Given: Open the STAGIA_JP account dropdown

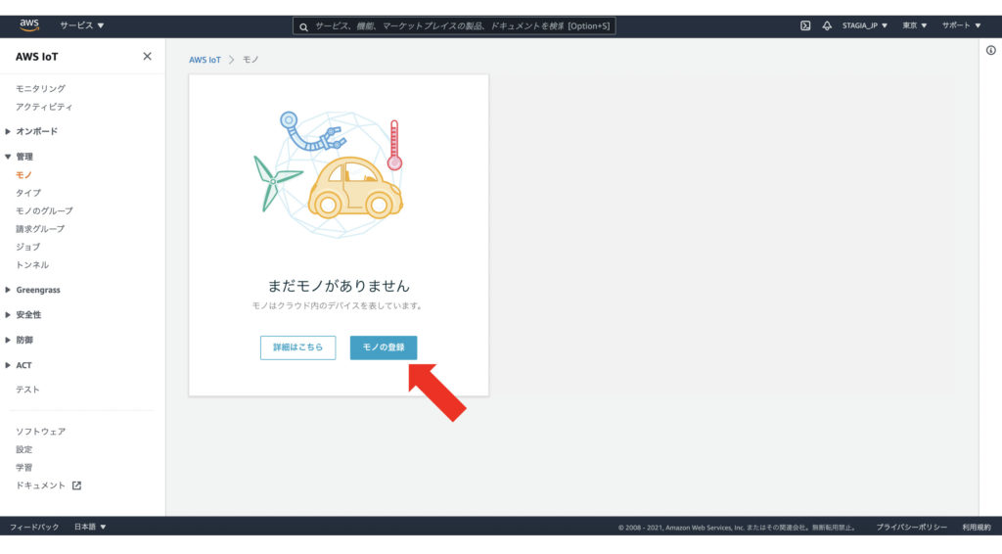Looking at the screenshot, I should (865, 25).
